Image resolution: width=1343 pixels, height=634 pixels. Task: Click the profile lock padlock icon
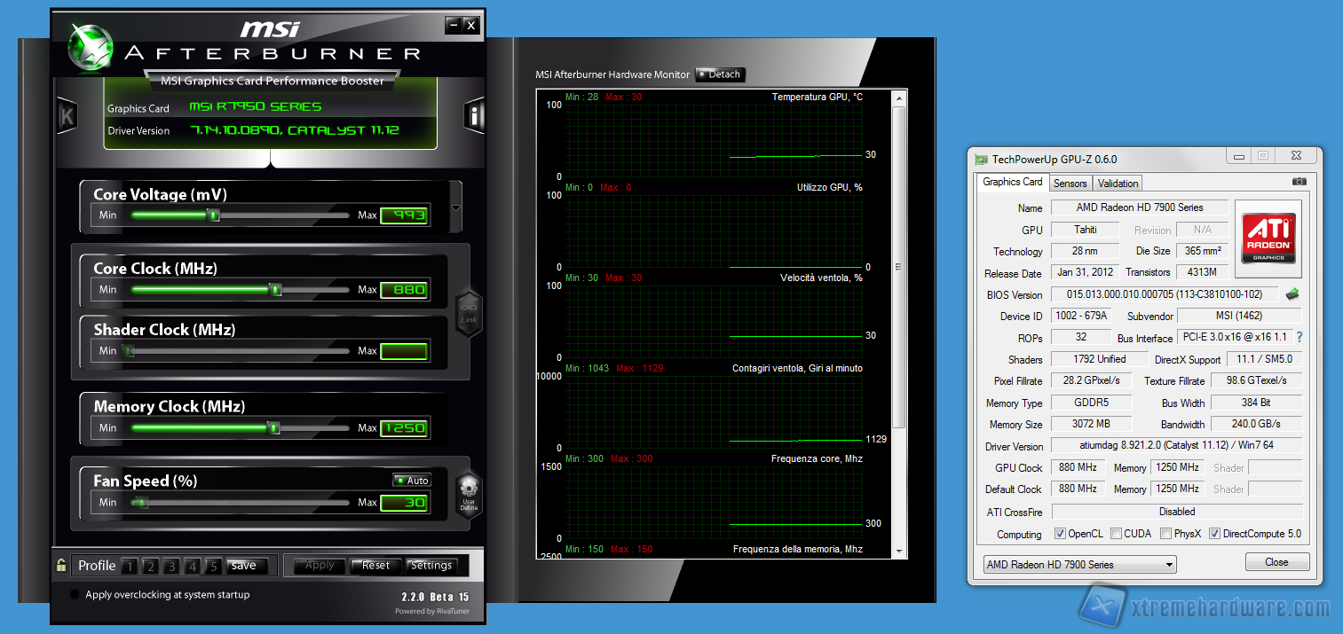click(61, 565)
